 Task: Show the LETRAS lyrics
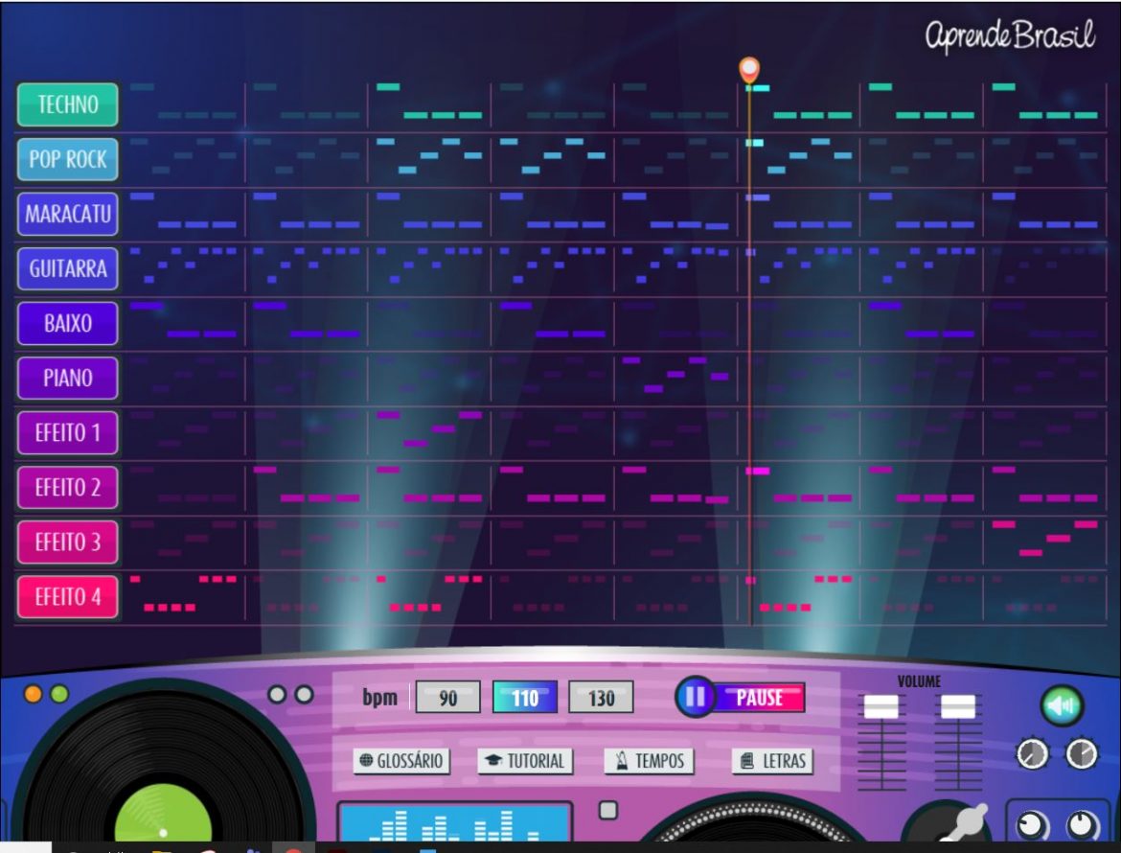[x=773, y=761]
